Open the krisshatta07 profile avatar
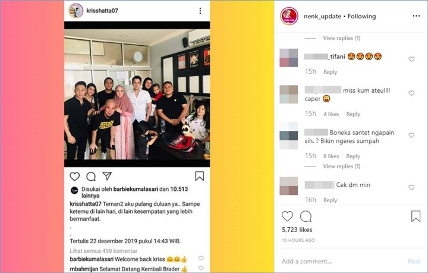Screen dimensions: 428x273 coord(76,11)
